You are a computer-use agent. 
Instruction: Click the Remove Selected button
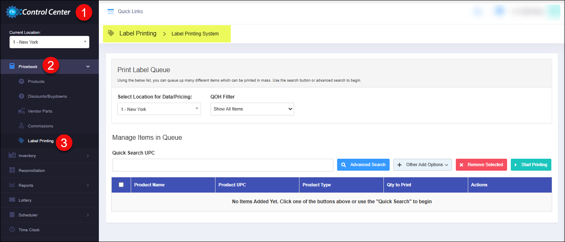click(x=481, y=164)
